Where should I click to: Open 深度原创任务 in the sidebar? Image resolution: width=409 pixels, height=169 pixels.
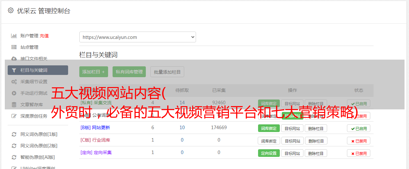(34, 116)
